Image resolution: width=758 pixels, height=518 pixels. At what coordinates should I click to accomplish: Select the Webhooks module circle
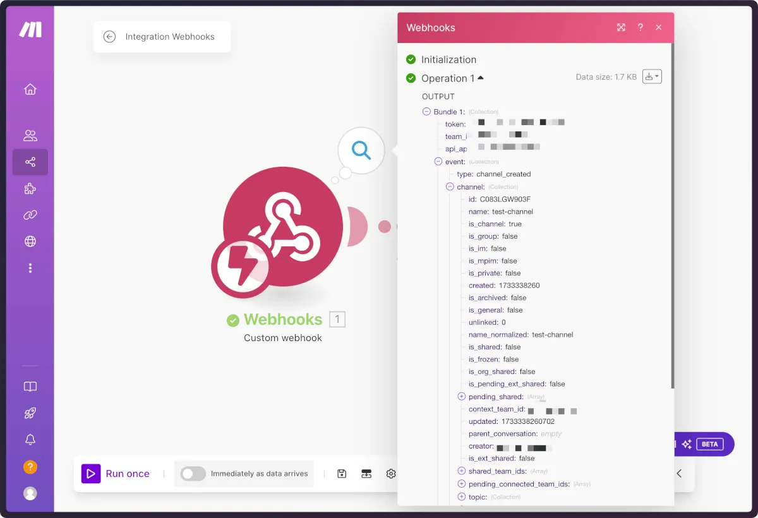pos(282,227)
